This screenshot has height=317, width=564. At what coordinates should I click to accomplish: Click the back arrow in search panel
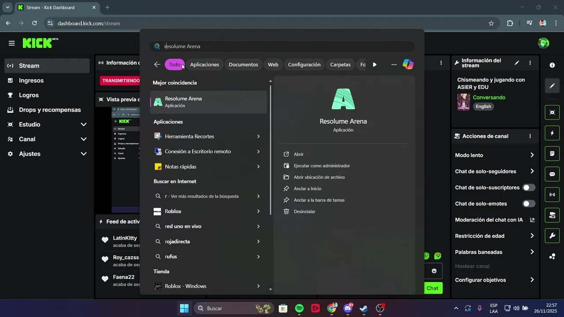tap(157, 64)
